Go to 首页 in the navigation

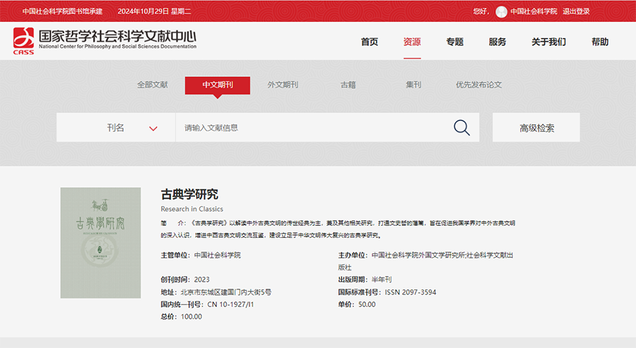pos(369,42)
